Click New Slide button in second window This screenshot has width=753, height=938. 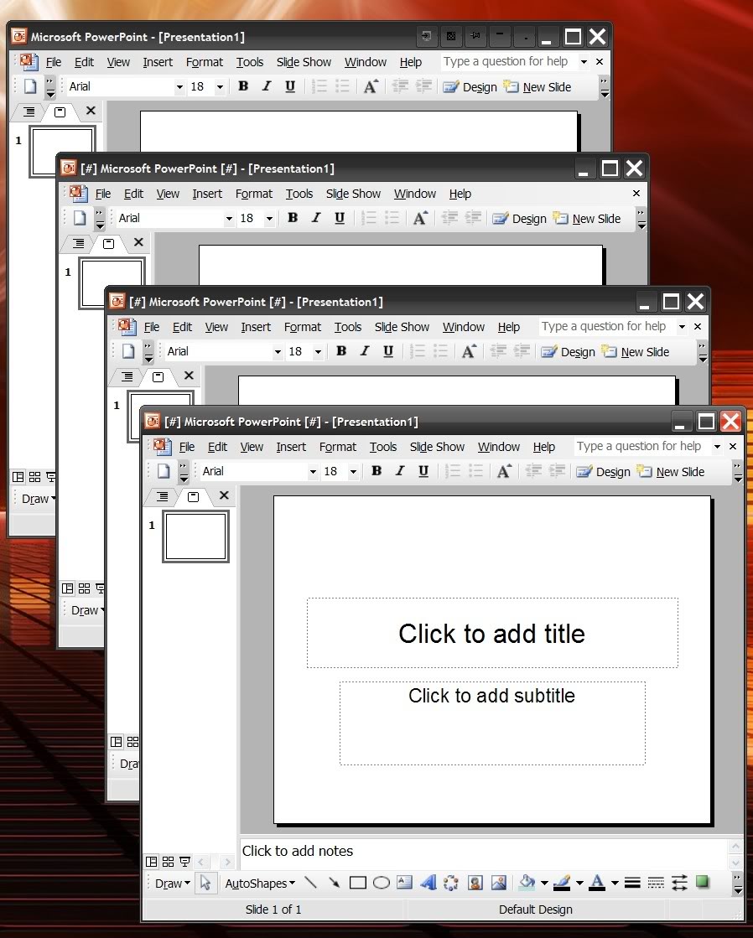coord(587,219)
